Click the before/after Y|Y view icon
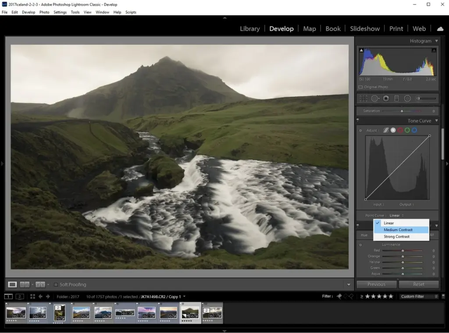 click(x=40, y=284)
